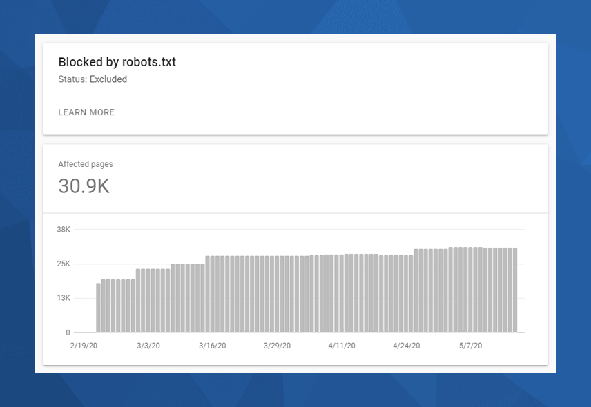Click the 3/3/20 date label
Viewport: 591px width, 407px height.
pos(148,346)
